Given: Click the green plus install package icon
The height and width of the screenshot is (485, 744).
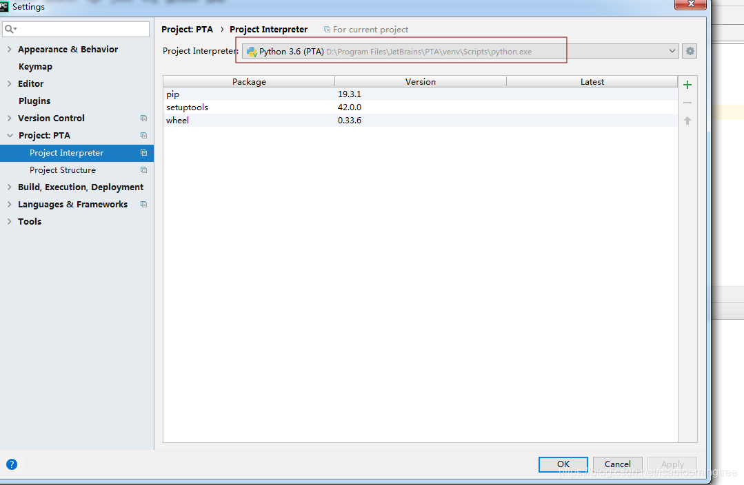Looking at the screenshot, I should 687,85.
